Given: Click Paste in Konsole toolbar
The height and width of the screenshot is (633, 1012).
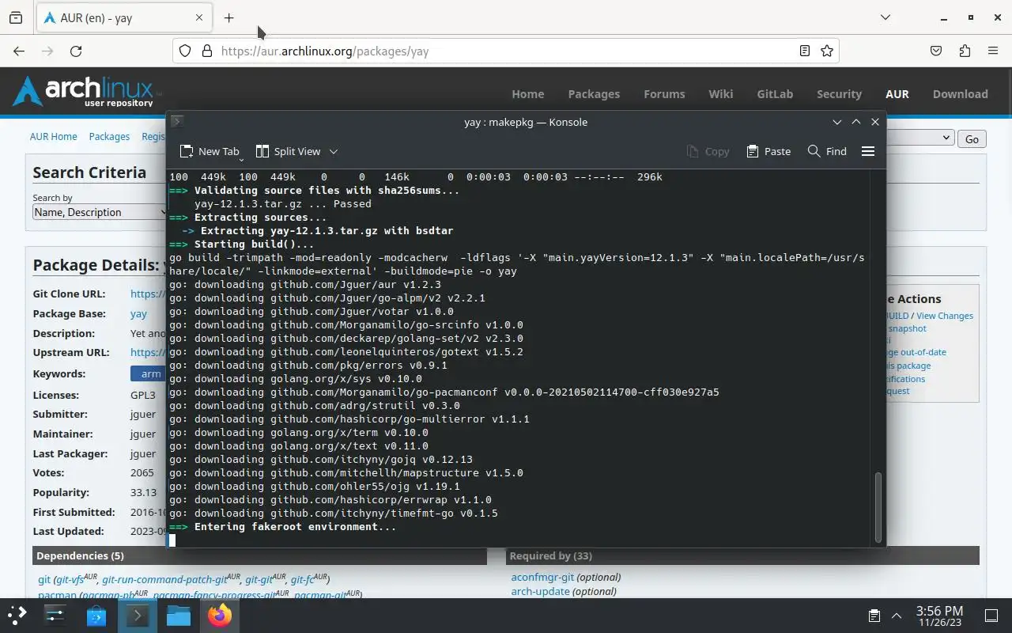Looking at the screenshot, I should (768, 151).
